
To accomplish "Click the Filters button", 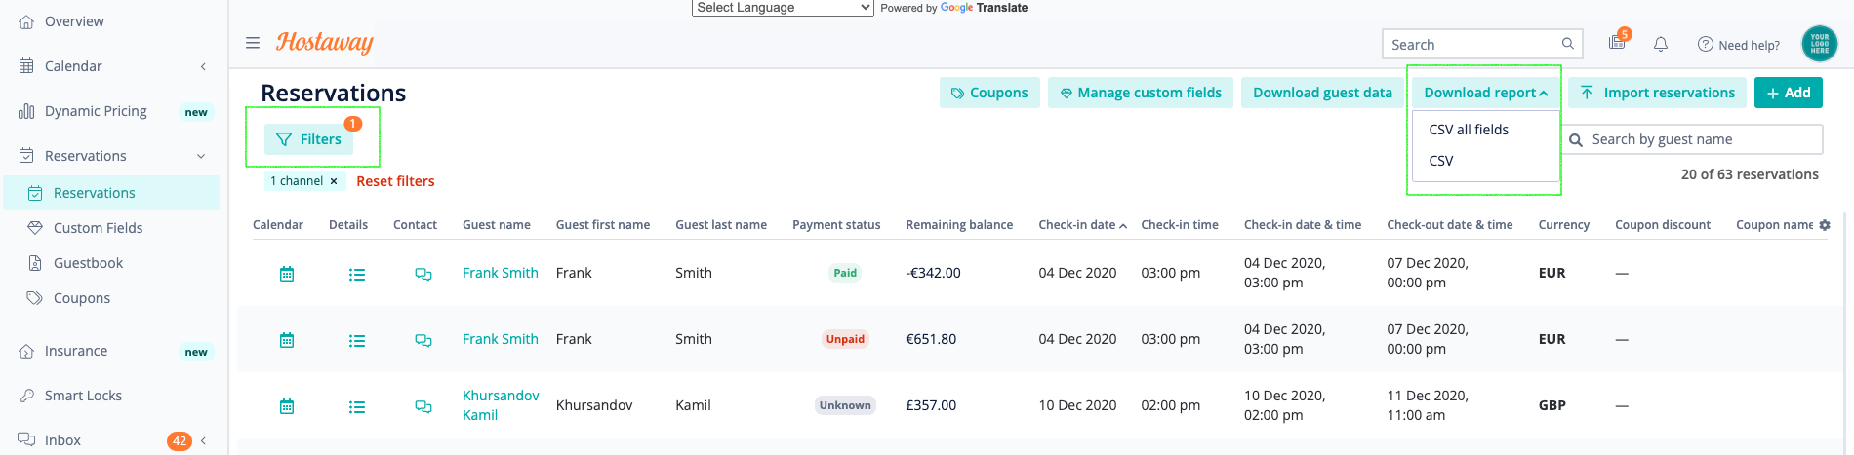I will pyautogui.click(x=308, y=139).
